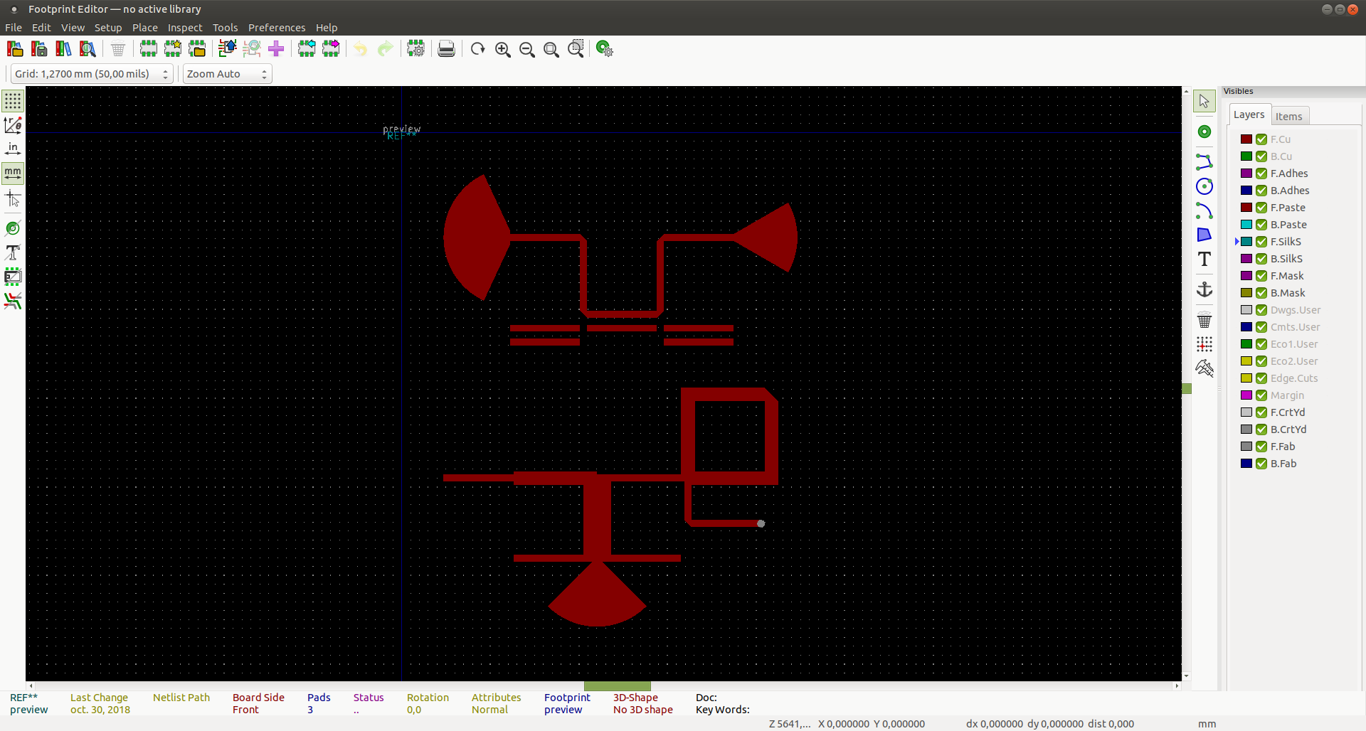Click the horizontal scrollbar thumb

click(618, 686)
